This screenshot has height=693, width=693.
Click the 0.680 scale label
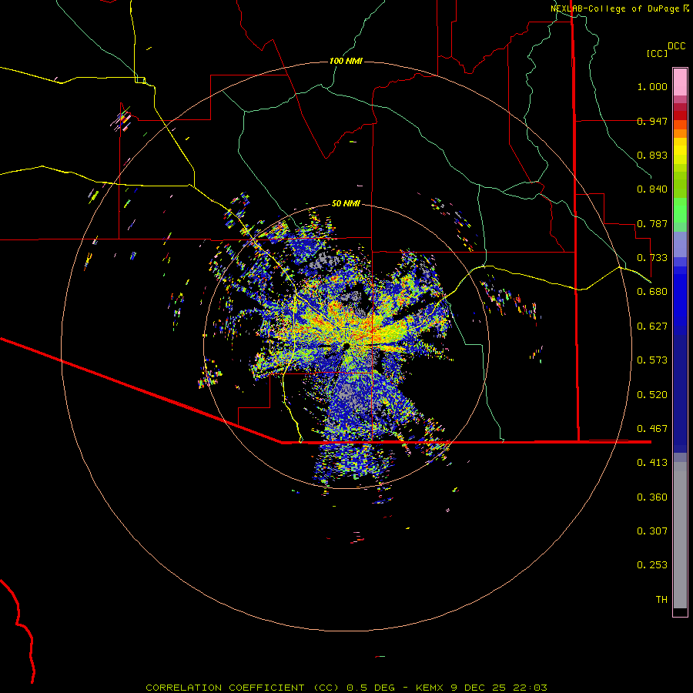click(x=652, y=292)
